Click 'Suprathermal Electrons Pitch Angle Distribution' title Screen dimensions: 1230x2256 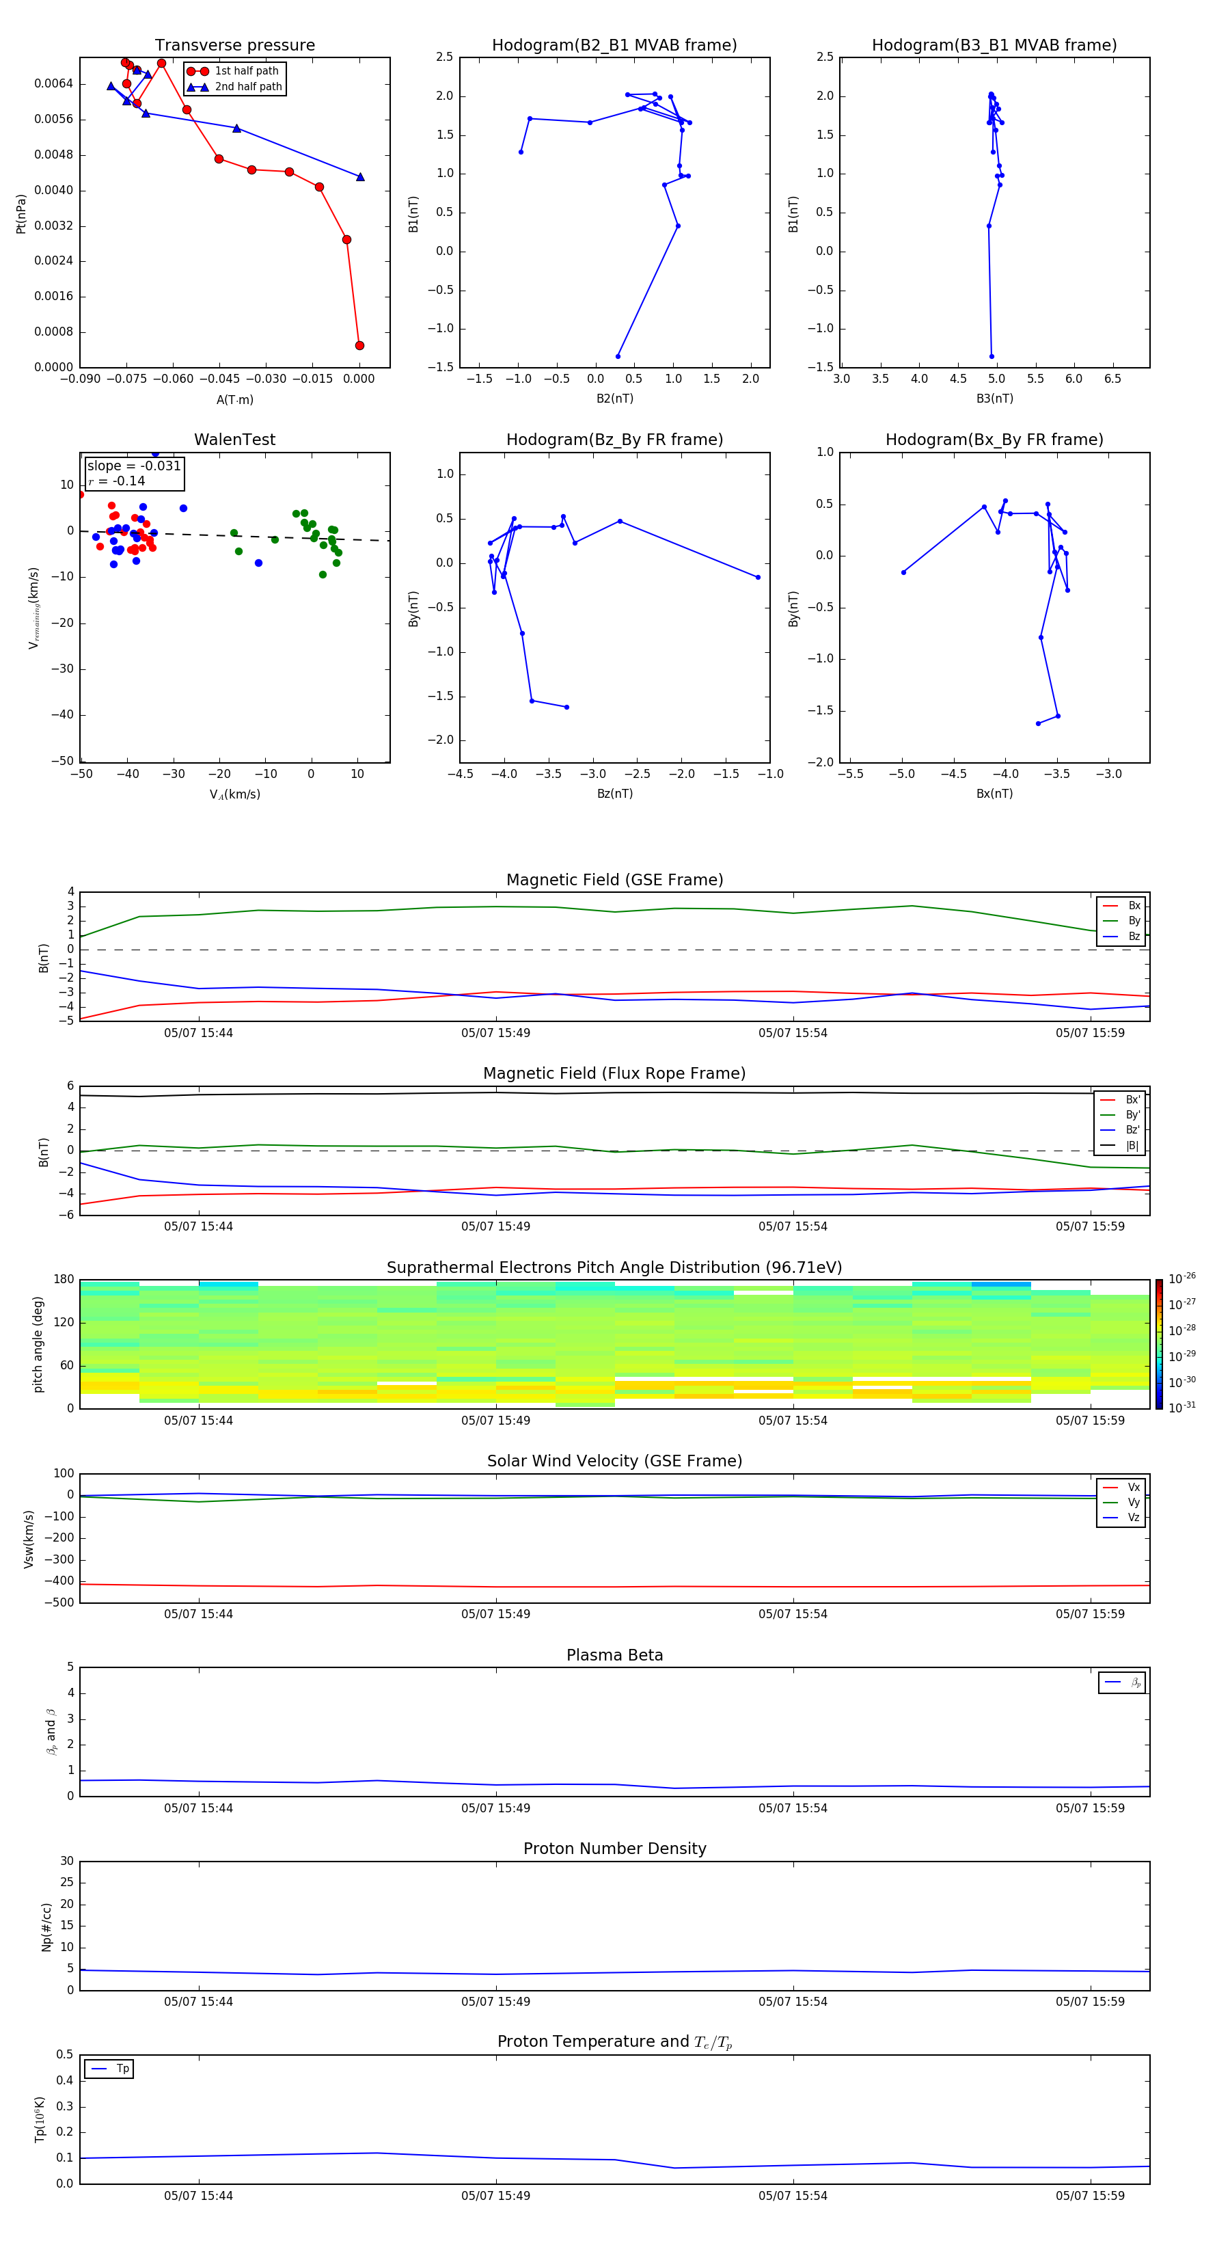(x=614, y=1268)
